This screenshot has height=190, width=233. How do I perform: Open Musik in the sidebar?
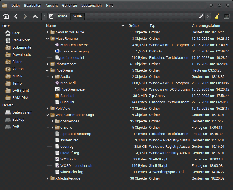14,76
